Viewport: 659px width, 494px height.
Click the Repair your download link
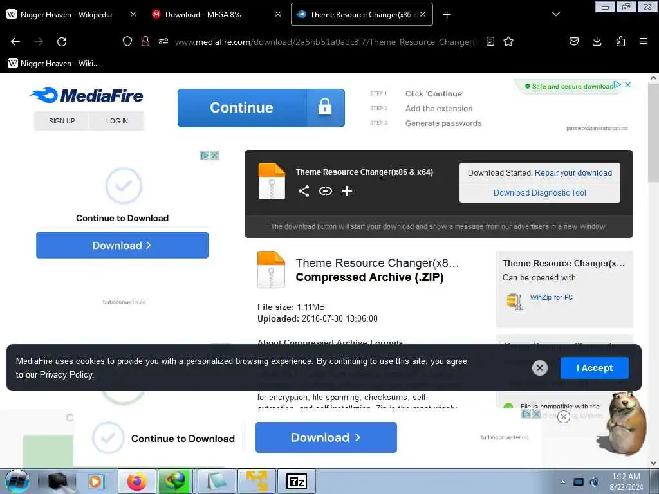point(573,172)
